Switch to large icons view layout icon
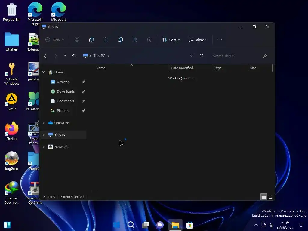 pyautogui.click(x=270, y=197)
